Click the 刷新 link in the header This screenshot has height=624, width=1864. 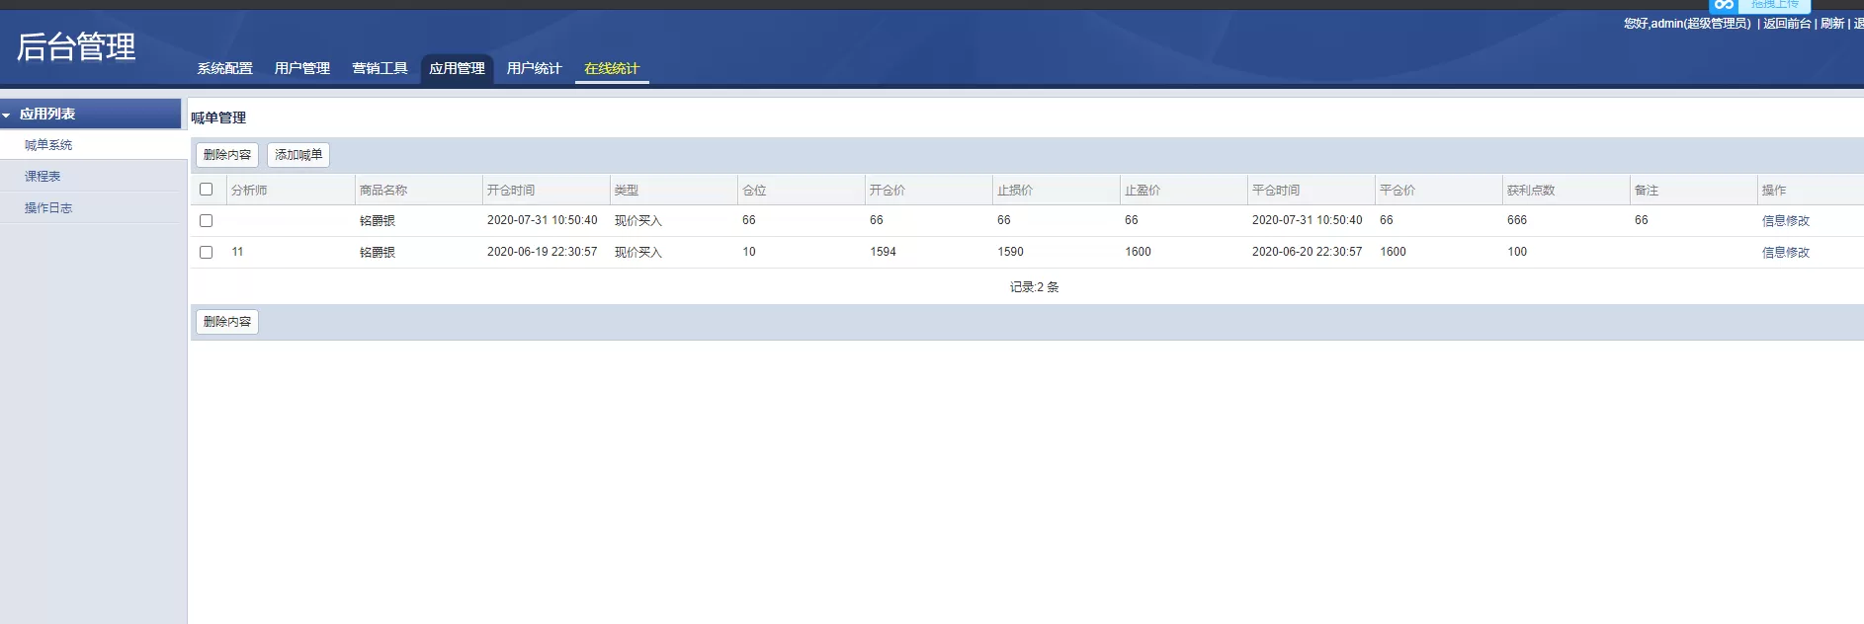point(1831,24)
